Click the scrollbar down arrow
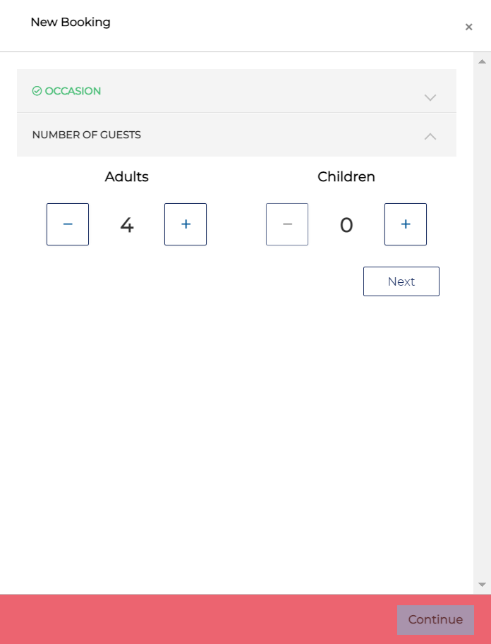The height and width of the screenshot is (644, 491). click(482, 585)
